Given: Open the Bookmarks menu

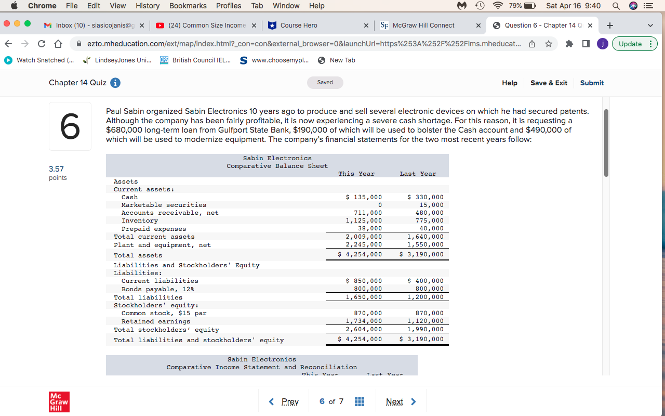Looking at the screenshot, I should point(188,6).
